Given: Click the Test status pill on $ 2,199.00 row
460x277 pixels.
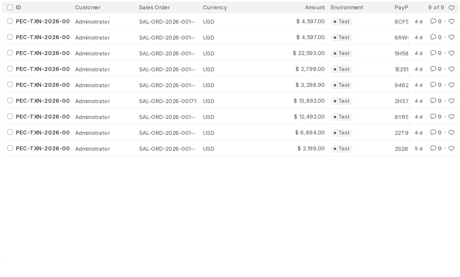Looking at the screenshot, I should click(x=342, y=148).
